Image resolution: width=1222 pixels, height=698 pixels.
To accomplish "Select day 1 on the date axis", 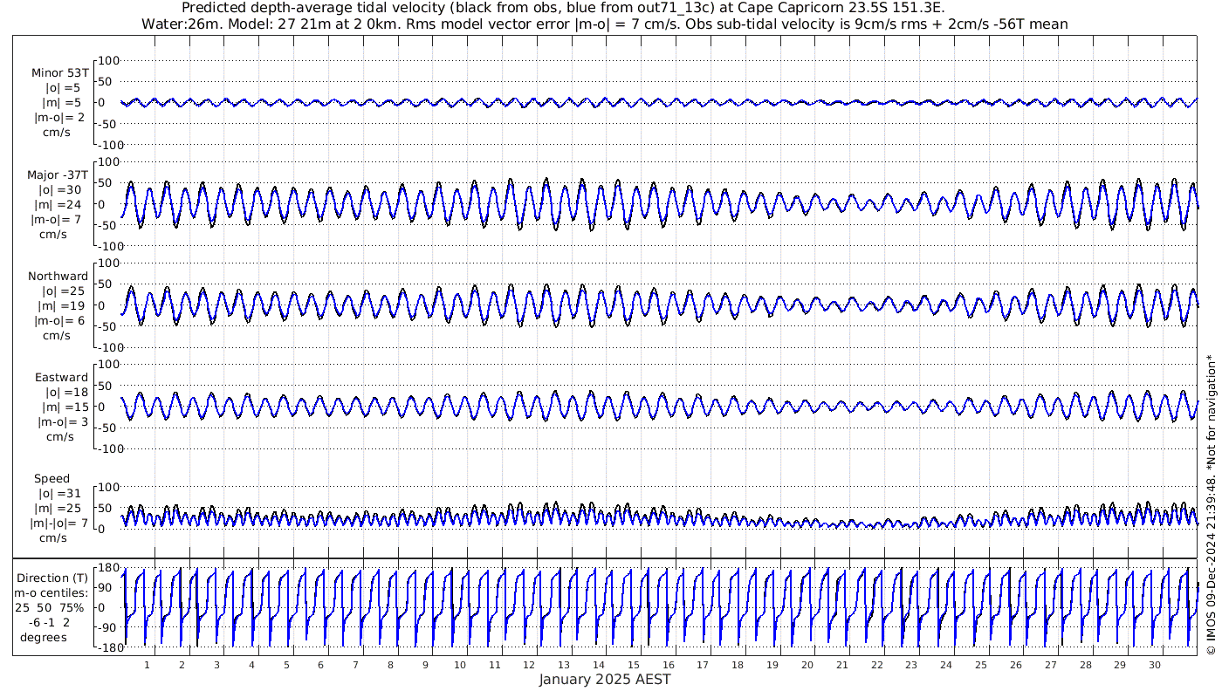I will pyautogui.click(x=147, y=665).
